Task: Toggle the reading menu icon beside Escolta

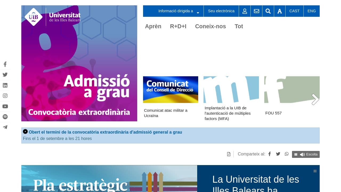Action: tap(296, 154)
